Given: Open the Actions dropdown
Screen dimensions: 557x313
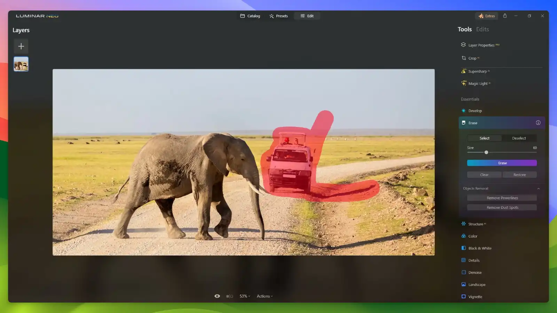Looking at the screenshot, I should [264, 296].
